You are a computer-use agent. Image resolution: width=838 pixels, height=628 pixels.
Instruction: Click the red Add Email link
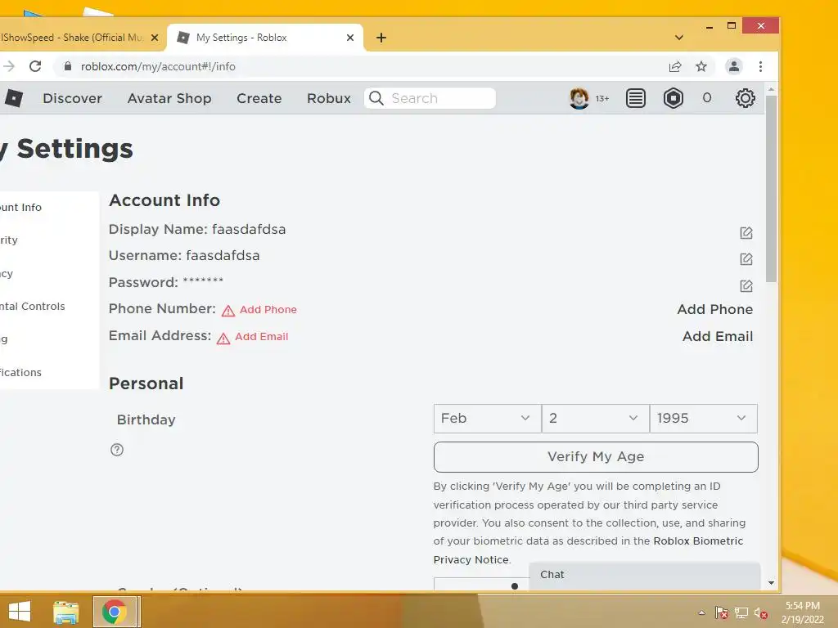(x=261, y=336)
